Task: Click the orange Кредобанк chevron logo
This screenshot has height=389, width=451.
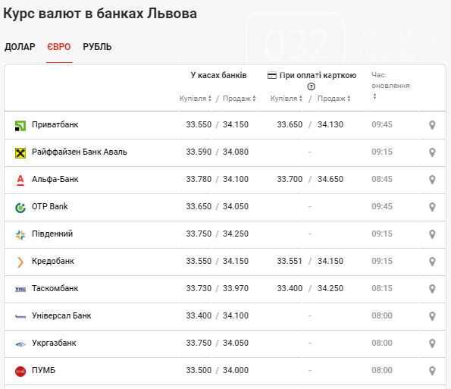Action: point(20,262)
